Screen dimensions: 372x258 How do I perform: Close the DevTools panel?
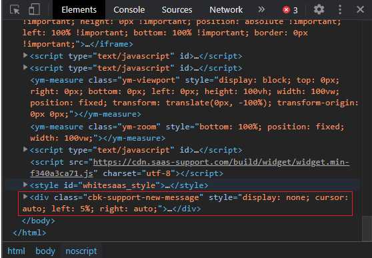tap(361, 9)
